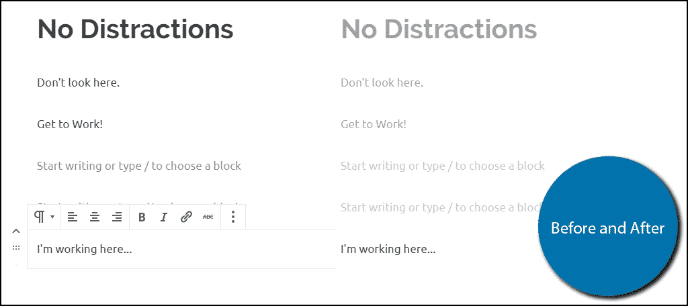688x306 pixels.
Task: Toggle italic formatting
Action: click(164, 217)
